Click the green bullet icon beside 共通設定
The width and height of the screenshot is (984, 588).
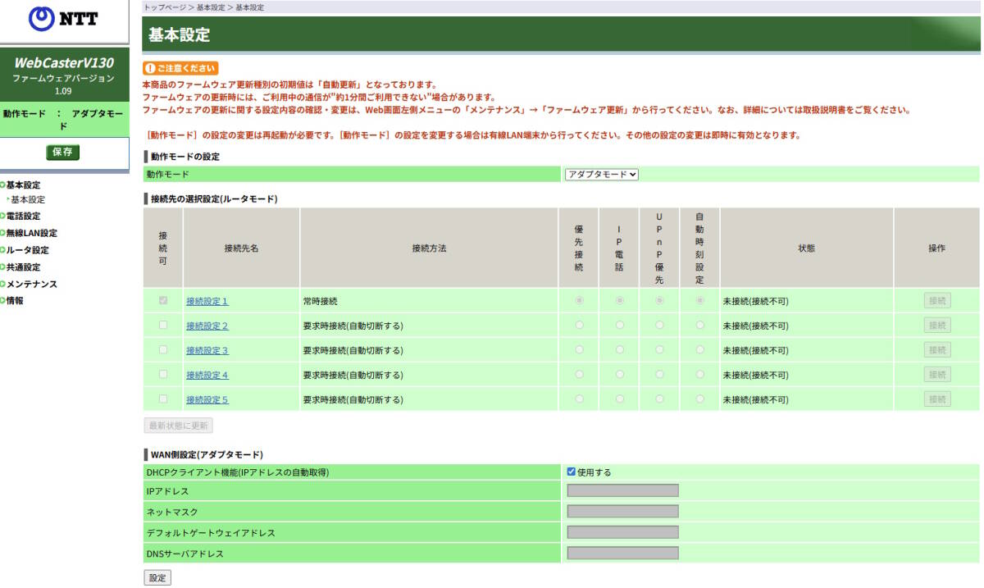click(x=4, y=267)
